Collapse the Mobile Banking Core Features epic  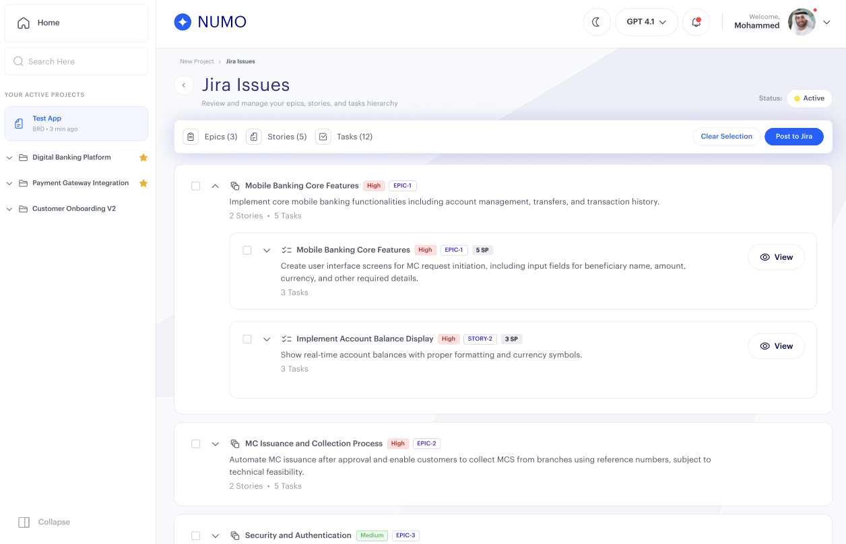(x=216, y=186)
